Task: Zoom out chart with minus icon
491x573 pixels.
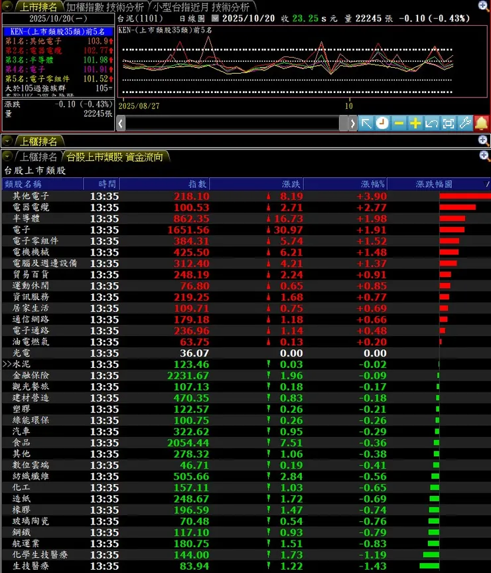Action: click(x=399, y=123)
